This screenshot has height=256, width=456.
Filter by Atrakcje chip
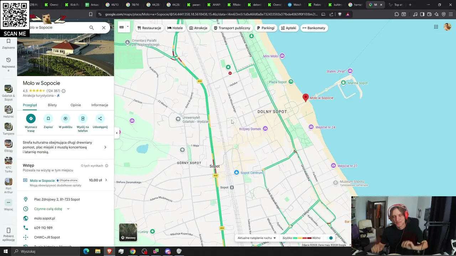(198, 28)
